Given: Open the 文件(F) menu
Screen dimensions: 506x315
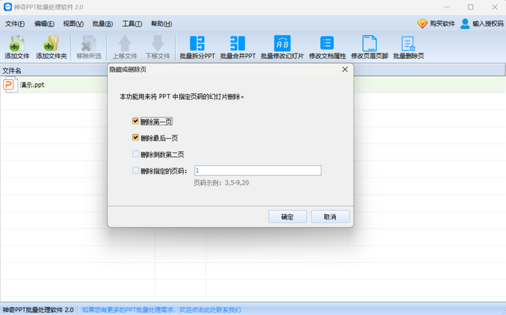Looking at the screenshot, I should tap(15, 24).
